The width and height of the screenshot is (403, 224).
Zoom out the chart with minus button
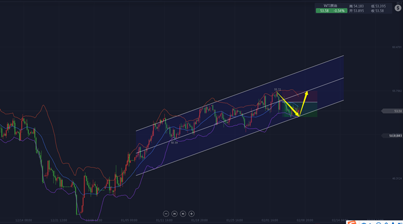click(x=166, y=214)
